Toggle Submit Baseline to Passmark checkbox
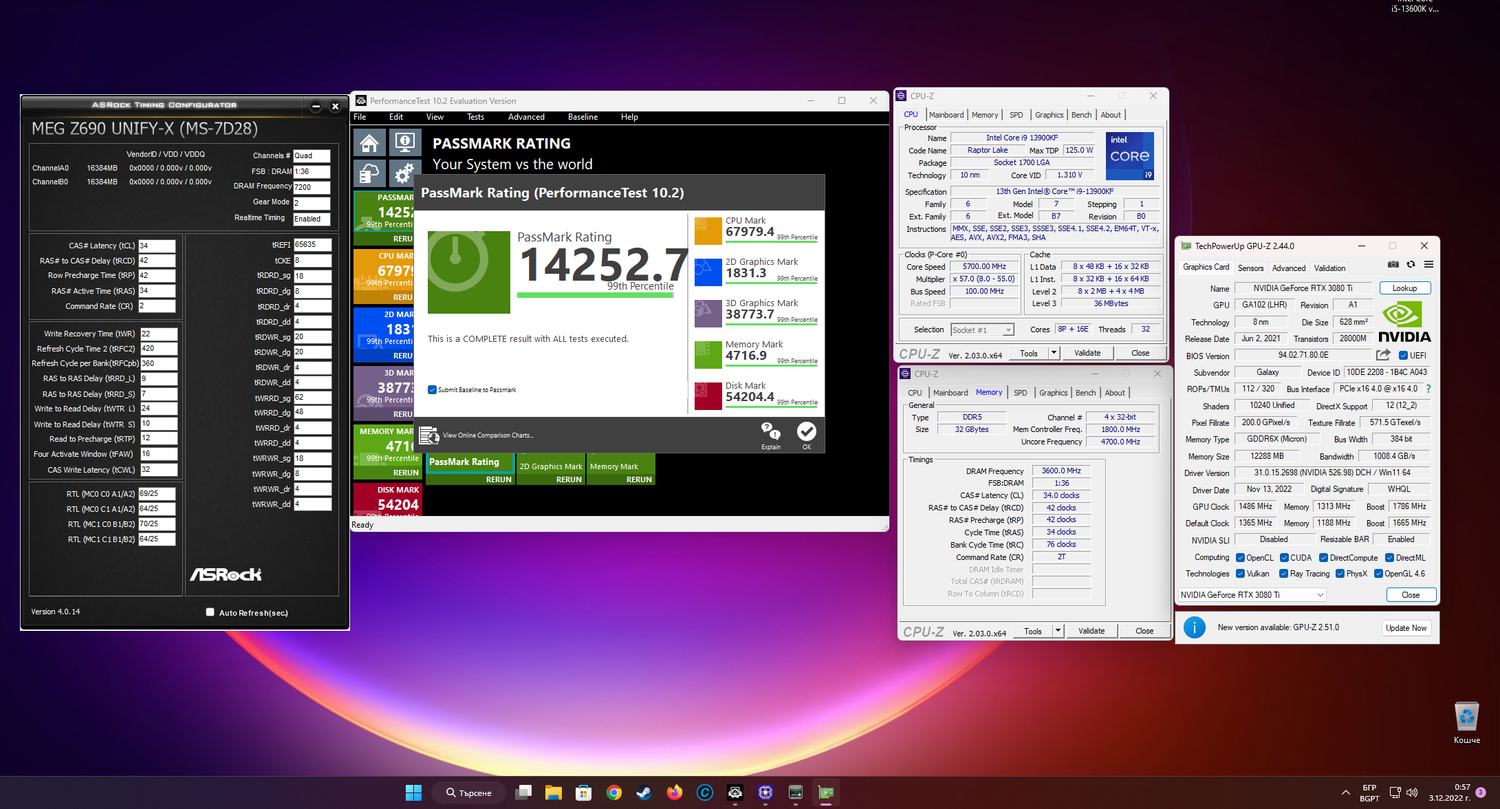 tap(432, 390)
